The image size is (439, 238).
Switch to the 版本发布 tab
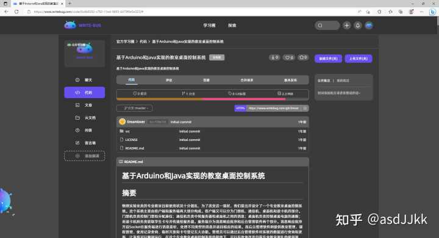[290, 80]
